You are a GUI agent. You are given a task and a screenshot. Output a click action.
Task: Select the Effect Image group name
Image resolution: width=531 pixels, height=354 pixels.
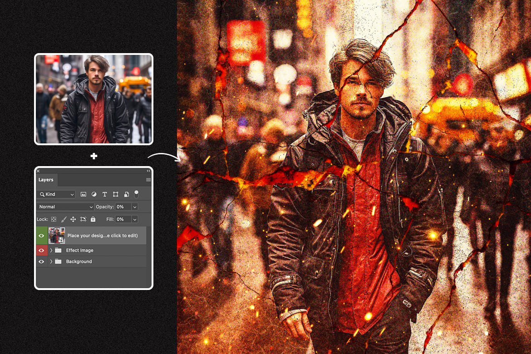pos(79,251)
